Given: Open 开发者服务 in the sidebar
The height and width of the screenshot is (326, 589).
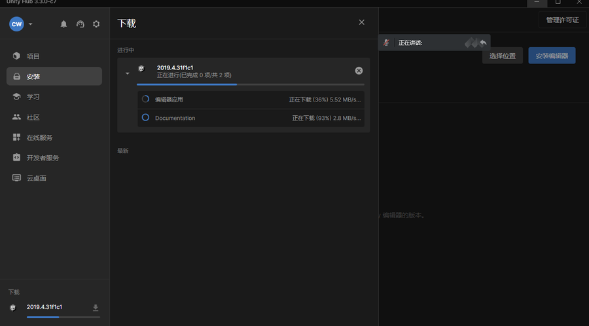Looking at the screenshot, I should point(54,158).
